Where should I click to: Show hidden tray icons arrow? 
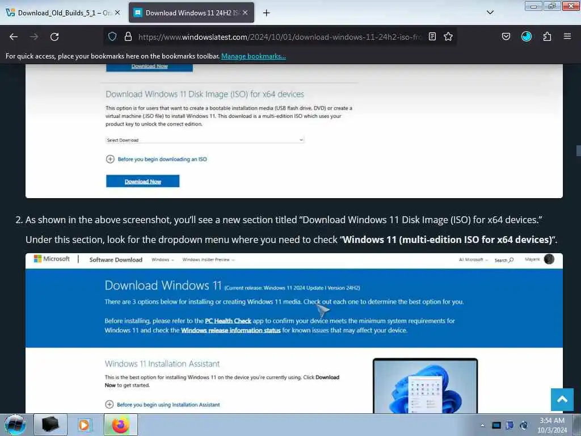482,425
